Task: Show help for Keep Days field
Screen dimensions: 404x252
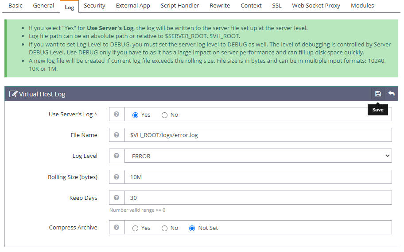Action: (x=117, y=198)
